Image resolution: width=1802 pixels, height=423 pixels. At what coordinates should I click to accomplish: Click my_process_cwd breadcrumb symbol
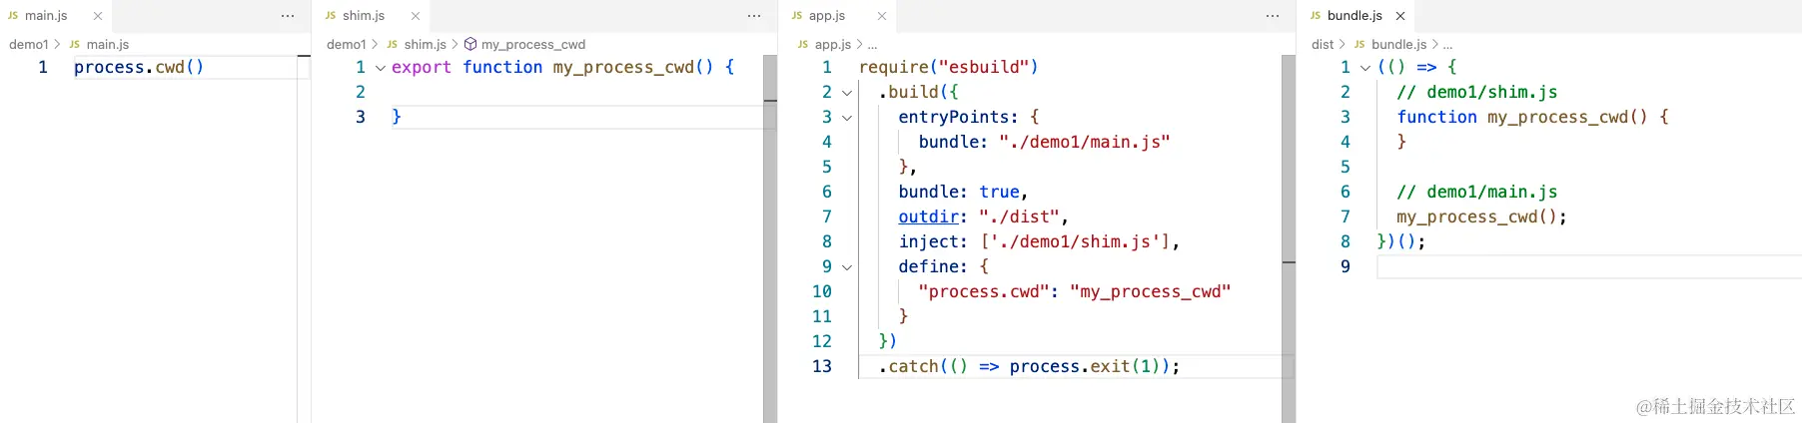point(533,45)
